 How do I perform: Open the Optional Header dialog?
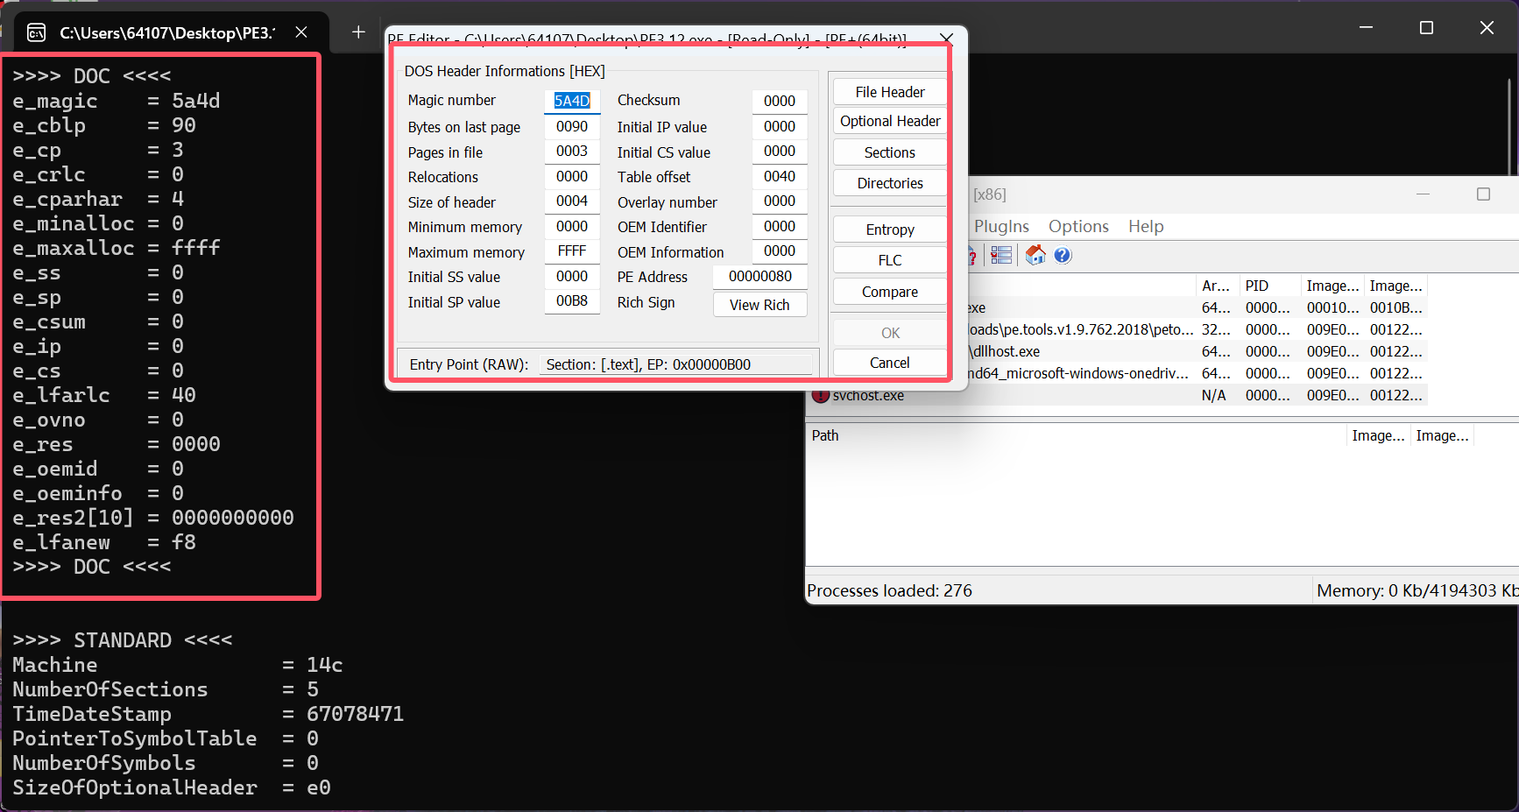coord(890,121)
